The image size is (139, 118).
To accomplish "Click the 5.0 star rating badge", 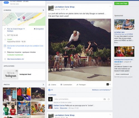I will 6,2.
